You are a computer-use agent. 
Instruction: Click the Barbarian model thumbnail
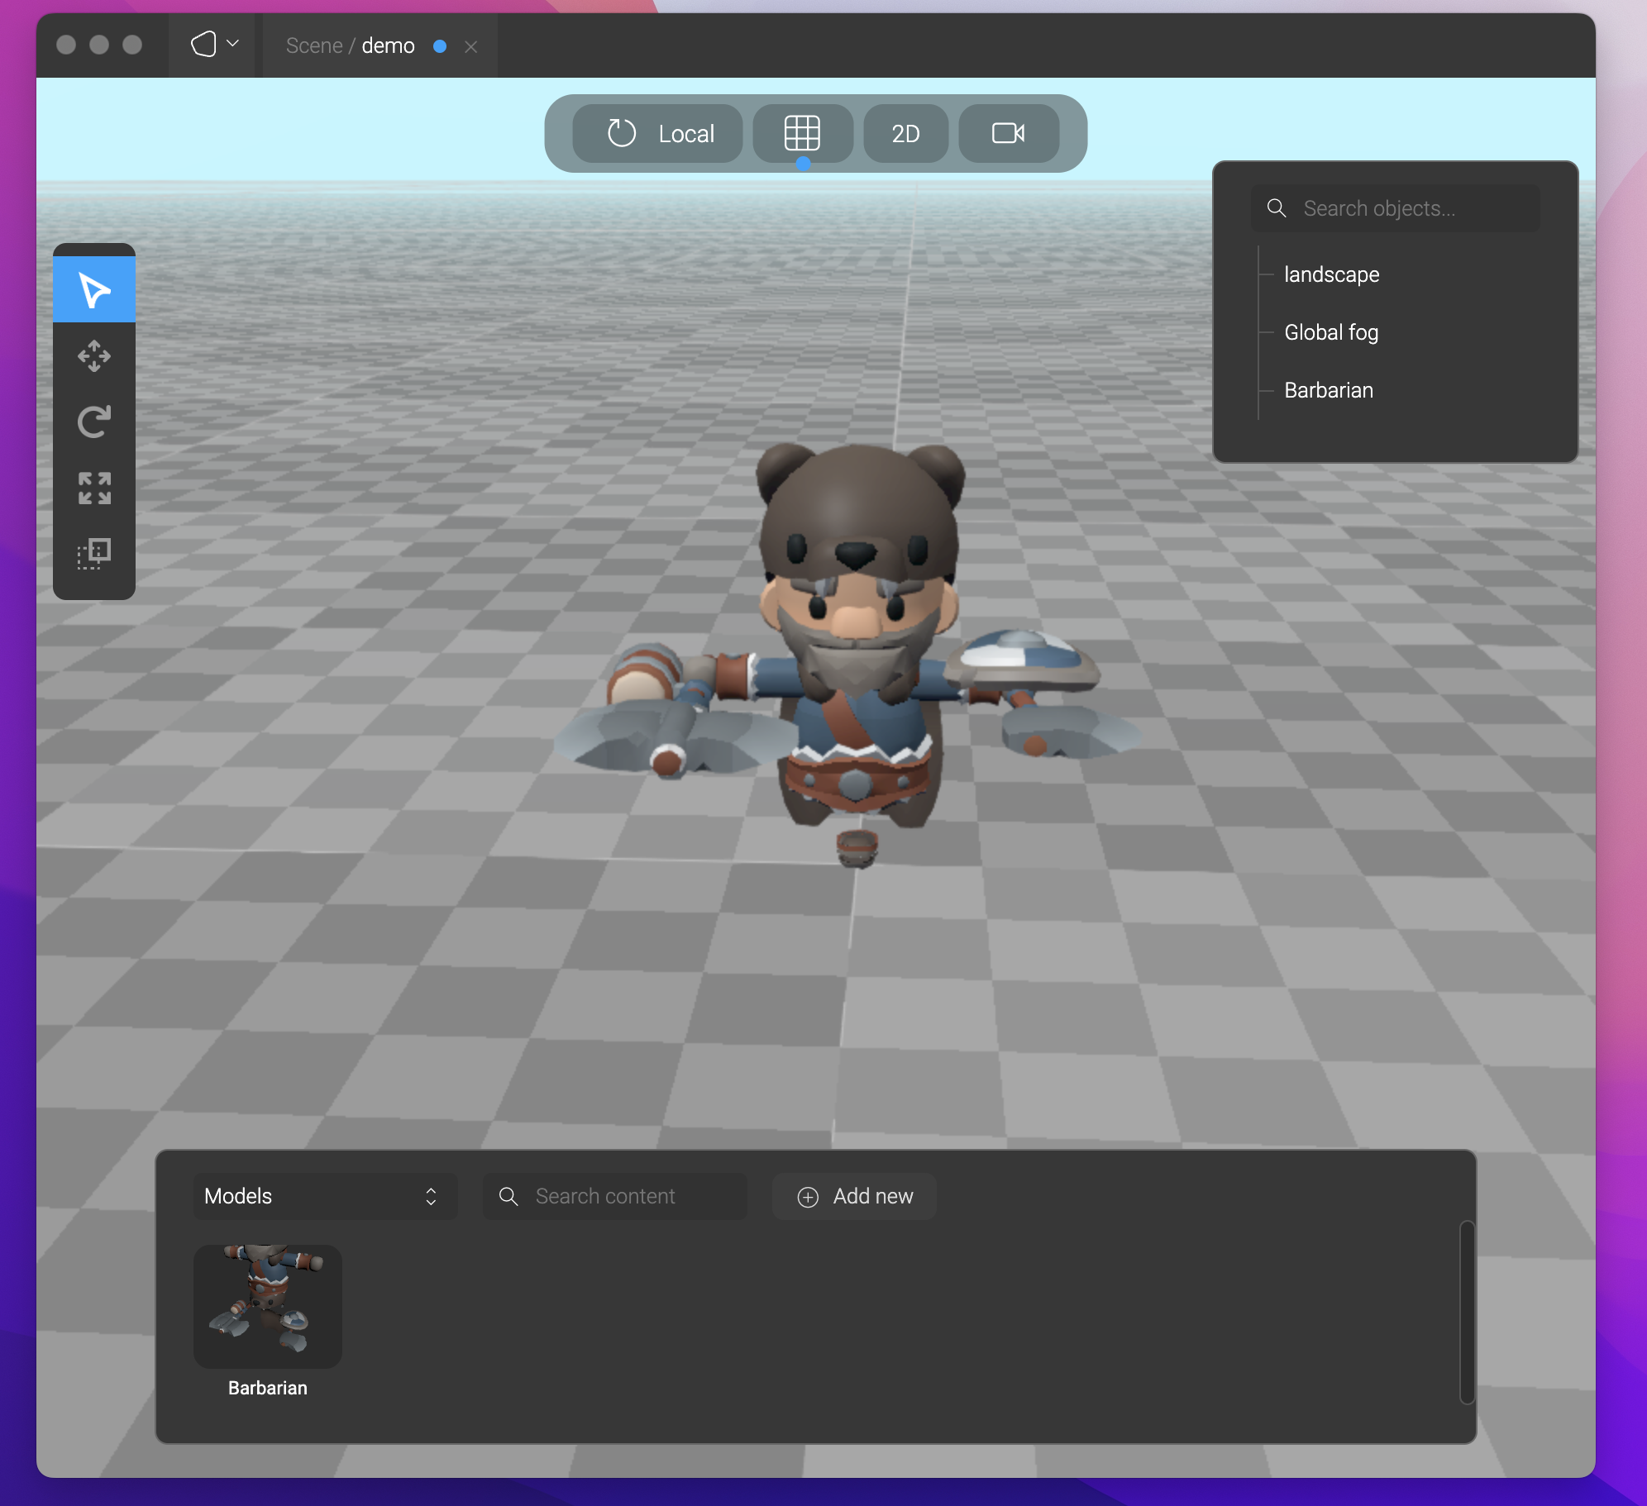point(267,1306)
